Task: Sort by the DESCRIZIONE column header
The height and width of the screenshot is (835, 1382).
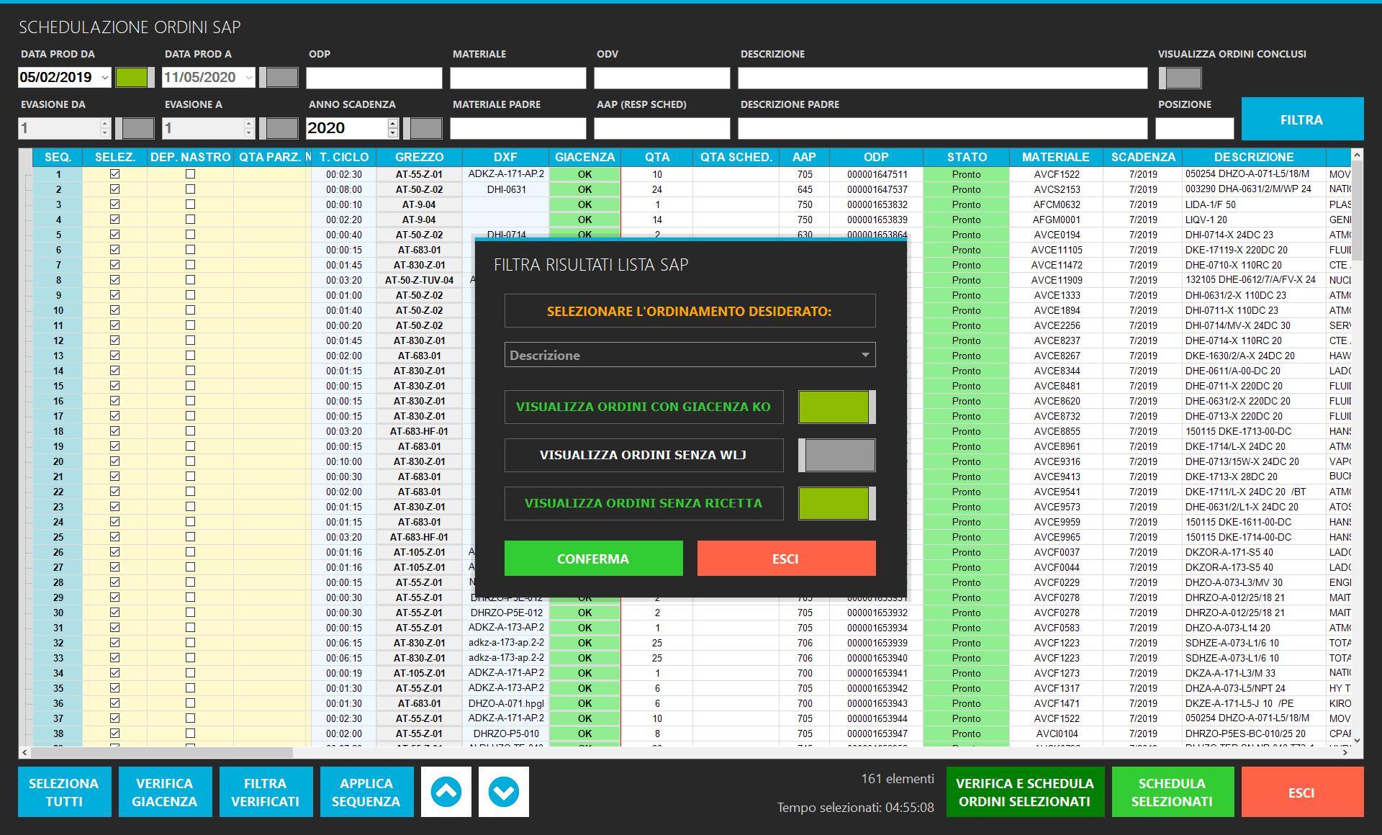Action: pos(1254,157)
